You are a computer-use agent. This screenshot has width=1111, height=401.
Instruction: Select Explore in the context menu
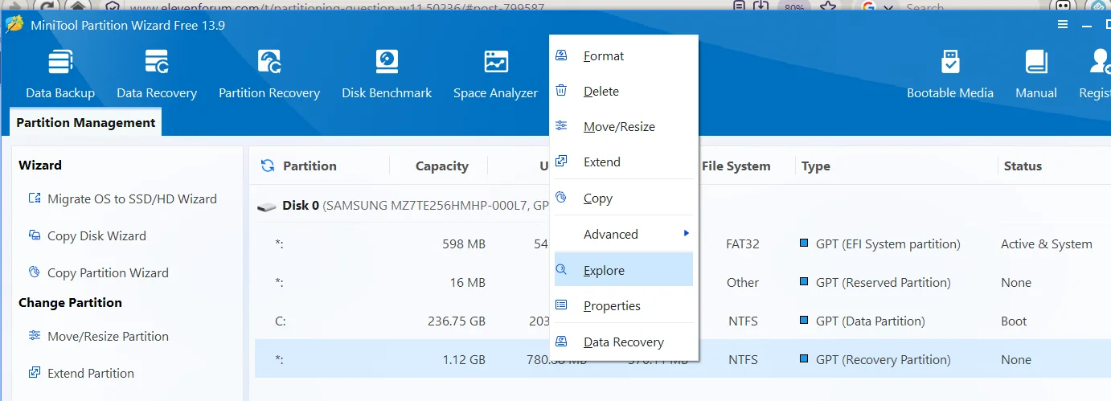point(624,270)
